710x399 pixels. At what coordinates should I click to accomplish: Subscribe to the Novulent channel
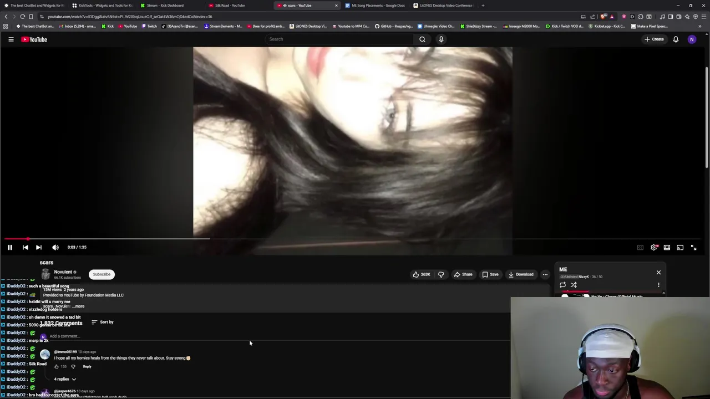102,274
